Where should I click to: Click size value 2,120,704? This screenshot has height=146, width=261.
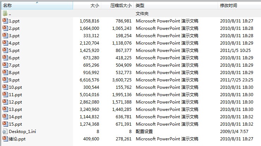click(89, 43)
